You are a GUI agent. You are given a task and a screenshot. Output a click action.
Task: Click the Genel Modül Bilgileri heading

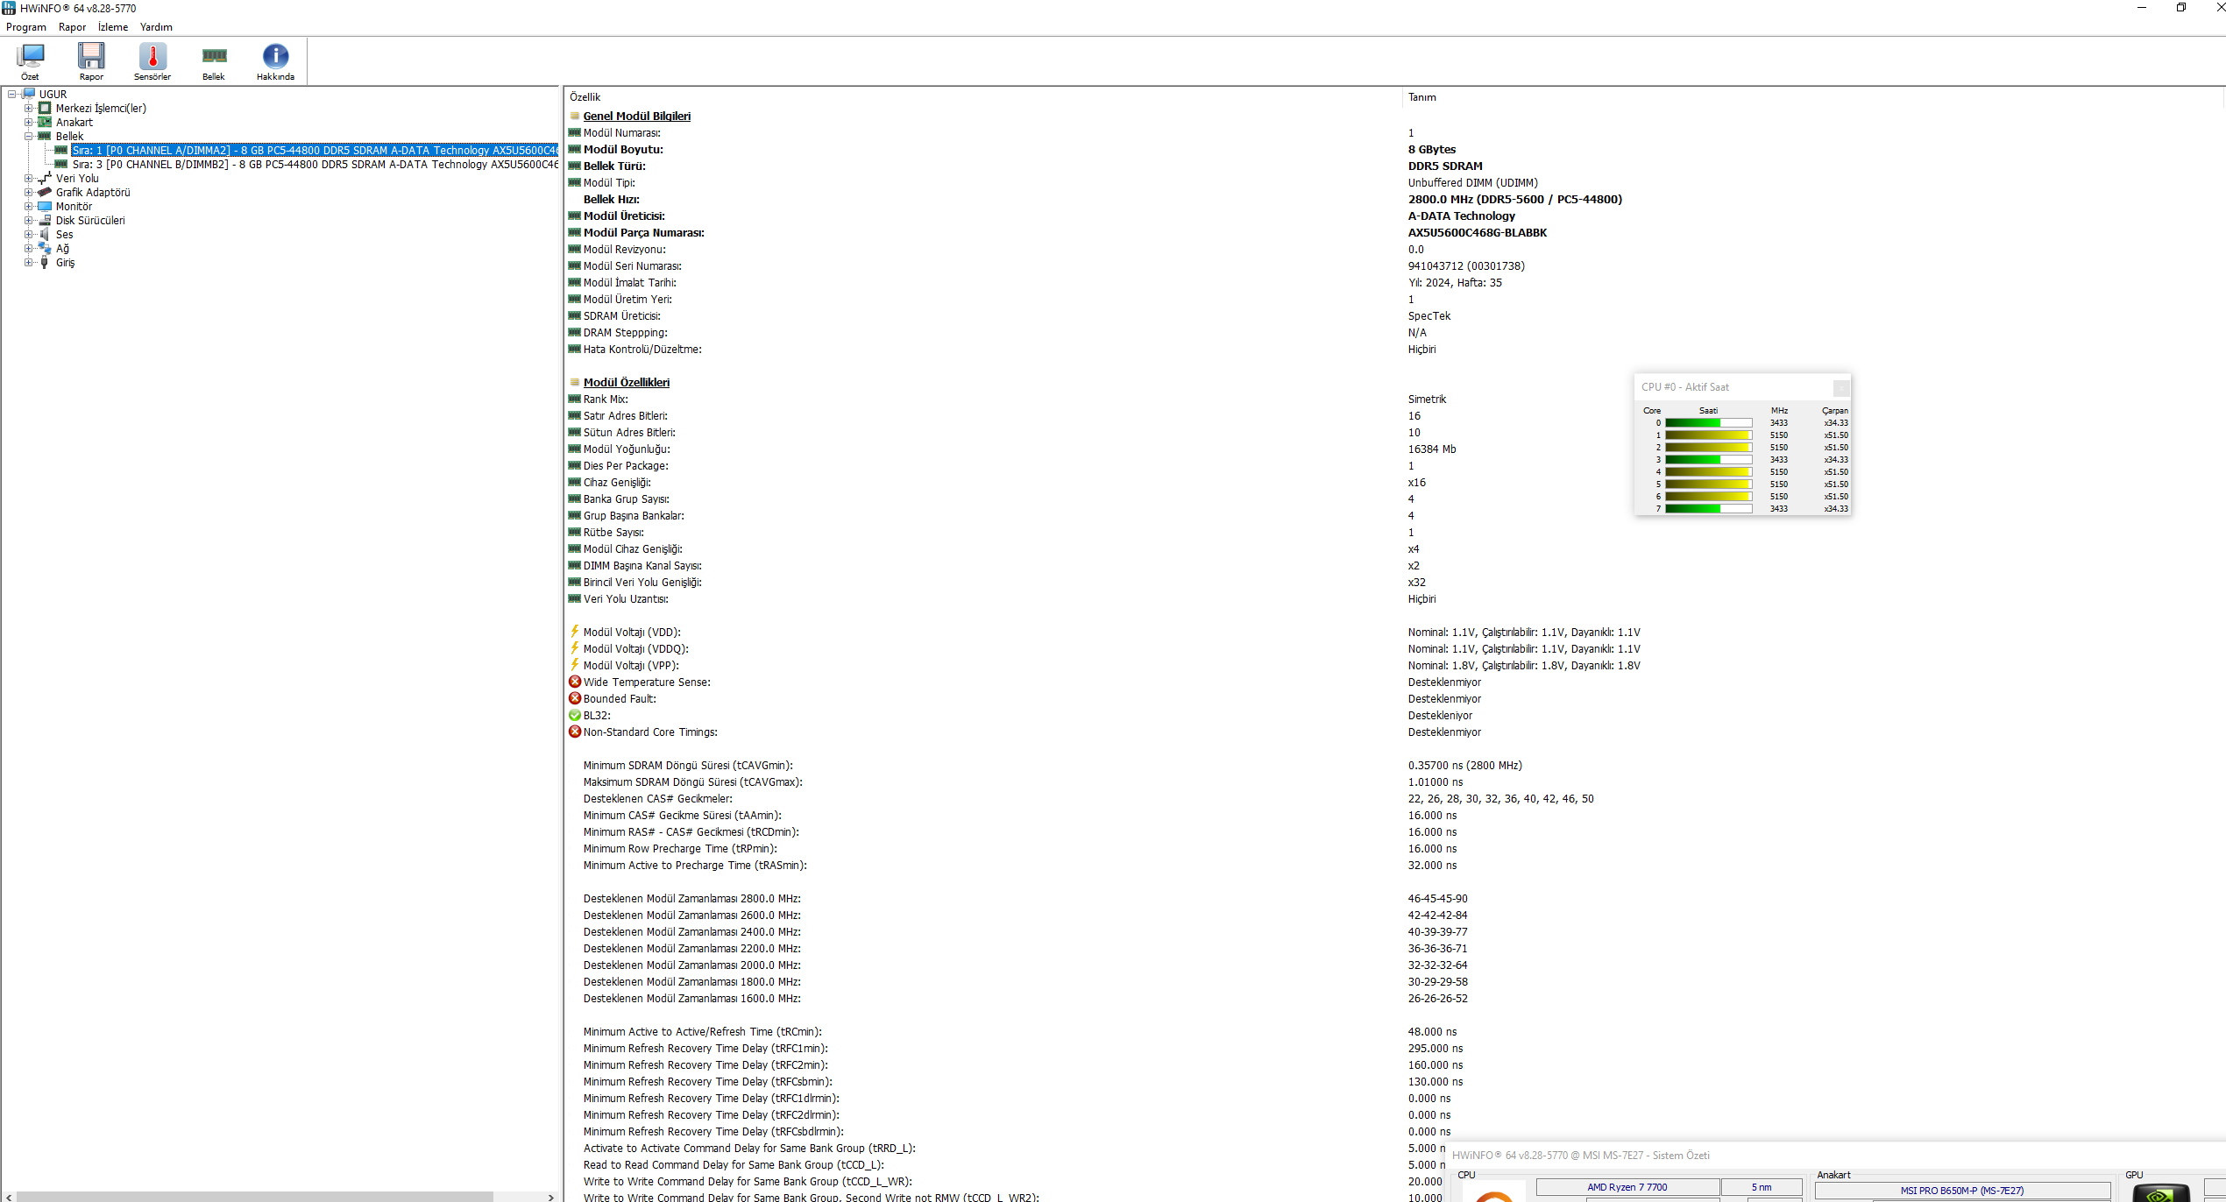click(x=636, y=116)
